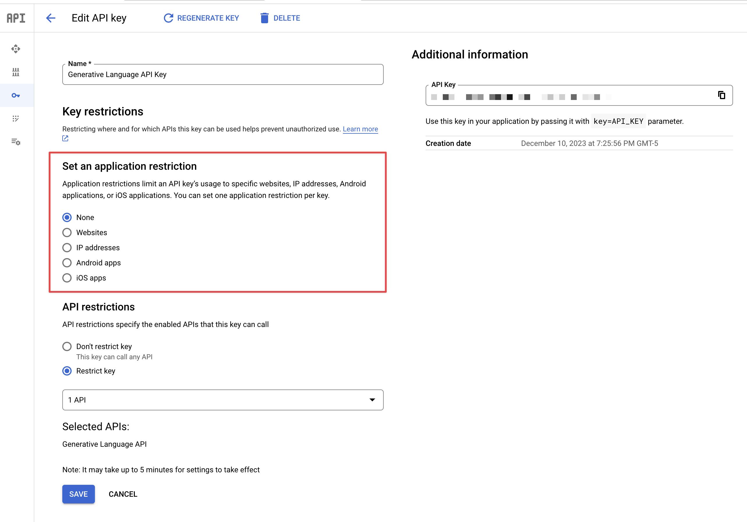Click the DELETE button
Screen dimensions: 747x522
[x=280, y=18]
